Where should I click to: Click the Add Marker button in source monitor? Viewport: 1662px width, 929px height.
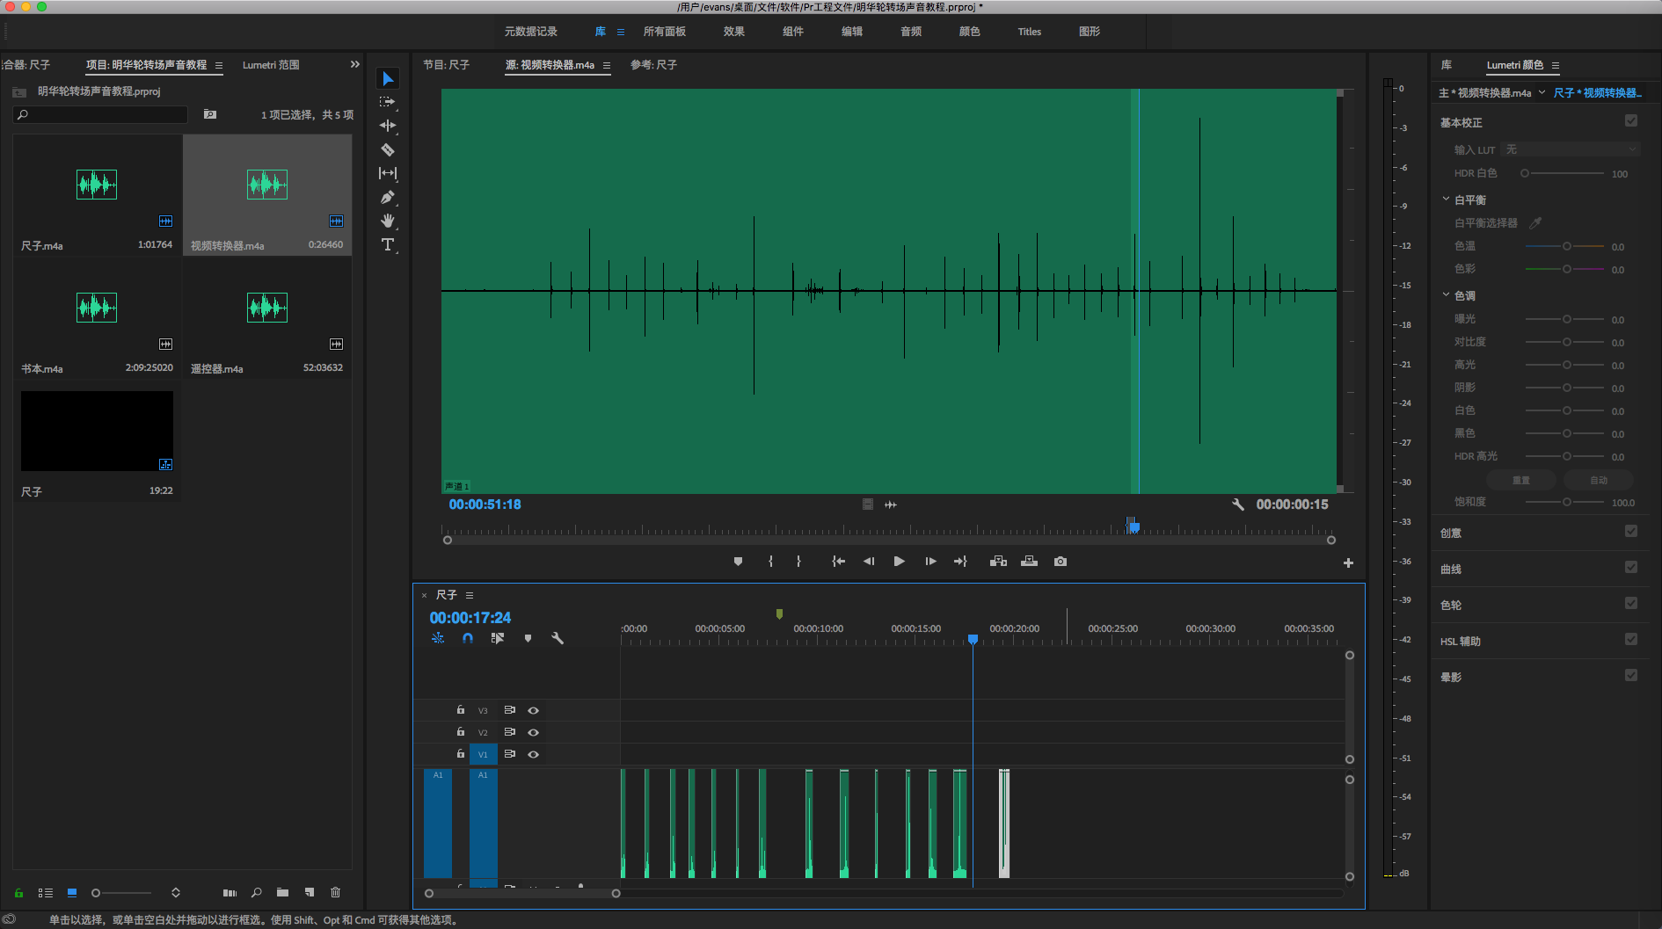[x=738, y=562]
